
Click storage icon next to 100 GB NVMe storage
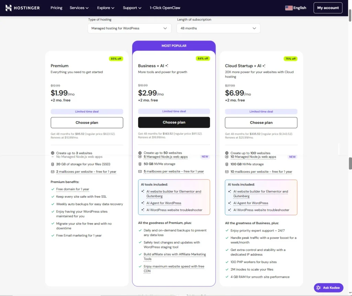pyautogui.click(x=227, y=164)
